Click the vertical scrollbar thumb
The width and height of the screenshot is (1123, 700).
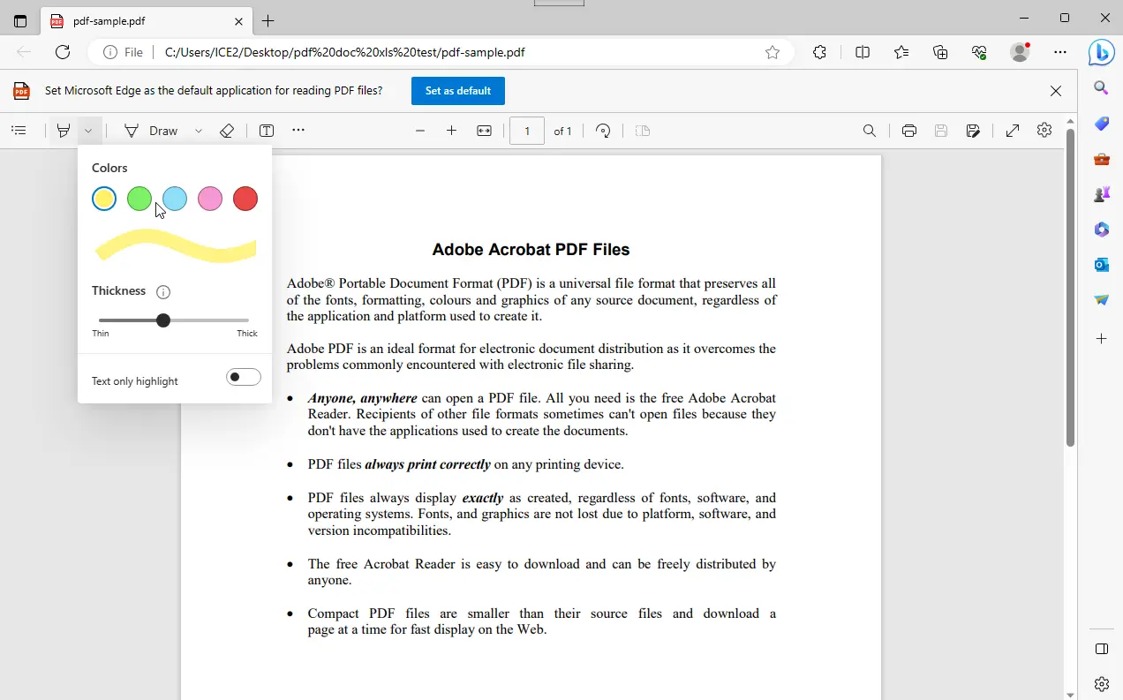[1071, 288]
